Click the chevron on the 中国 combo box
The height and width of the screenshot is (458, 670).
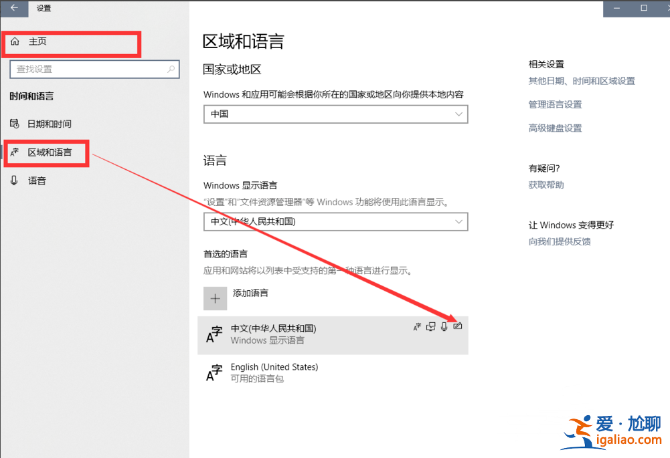click(459, 114)
